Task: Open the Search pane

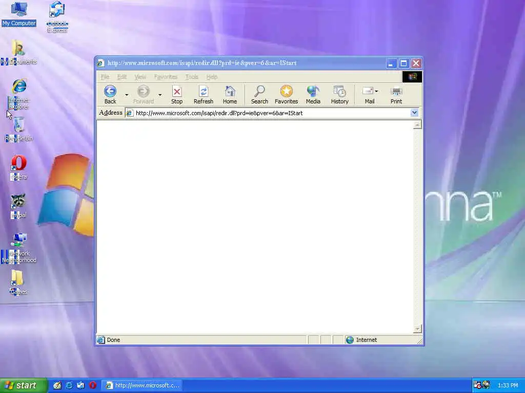Action: coord(259,95)
